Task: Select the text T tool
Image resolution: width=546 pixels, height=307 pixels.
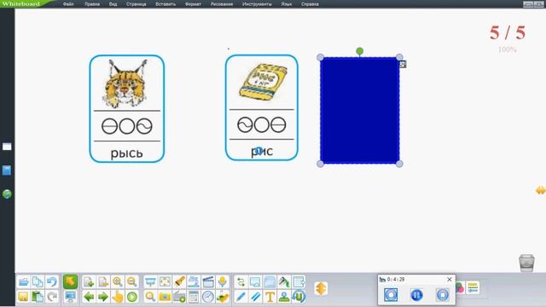Action: point(270,297)
